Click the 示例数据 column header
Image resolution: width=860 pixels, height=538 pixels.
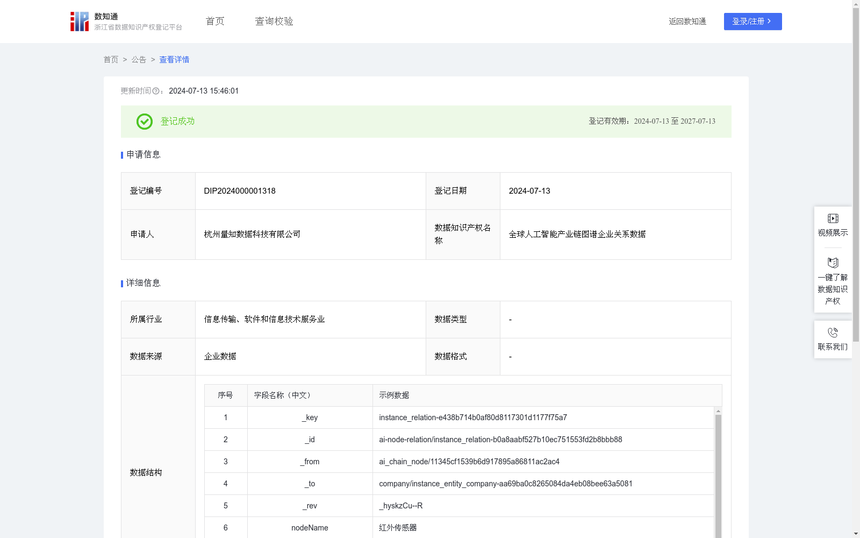click(x=547, y=395)
